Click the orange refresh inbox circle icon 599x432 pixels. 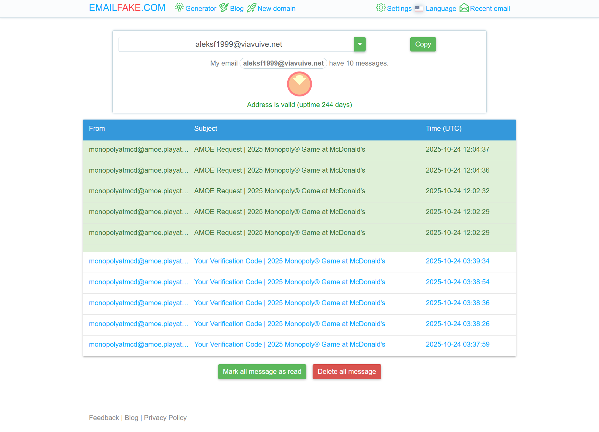tap(299, 84)
